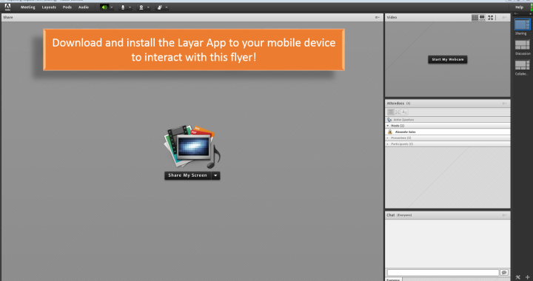The height and width of the screenshot is (281, 533).
Task: Click the raise hand status icon
Action: [x=159, y=7]
